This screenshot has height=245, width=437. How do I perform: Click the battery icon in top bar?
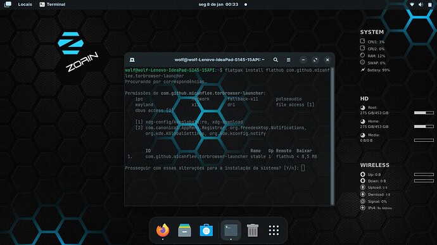point(430,4)
